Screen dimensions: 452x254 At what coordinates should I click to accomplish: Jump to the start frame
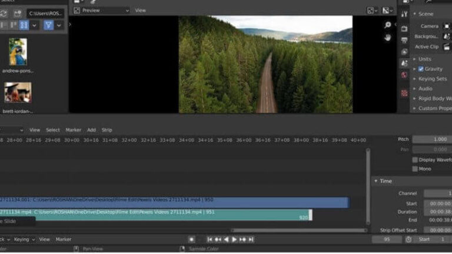(210, 240)
